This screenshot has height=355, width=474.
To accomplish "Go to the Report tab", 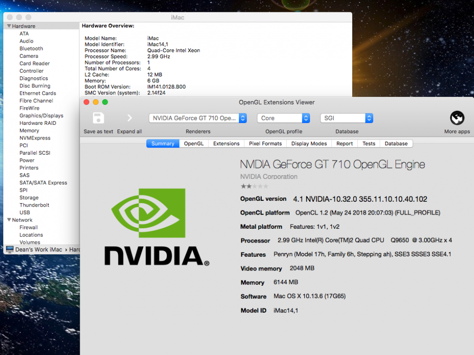I will tap(345, 143).
